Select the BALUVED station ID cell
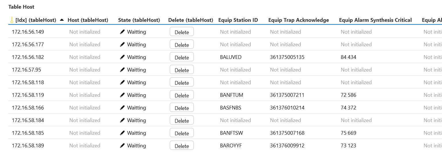 (231, 57)
